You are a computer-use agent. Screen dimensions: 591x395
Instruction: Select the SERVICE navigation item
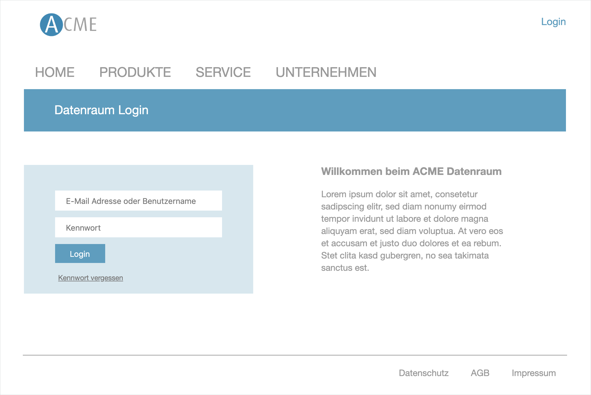coord(223,72)
